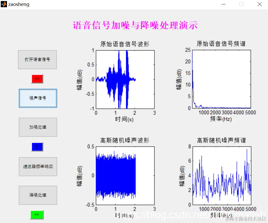Click the MATLAB icon in title bar
This screenshot has height=223, width=268.
[x=4, y=4]
